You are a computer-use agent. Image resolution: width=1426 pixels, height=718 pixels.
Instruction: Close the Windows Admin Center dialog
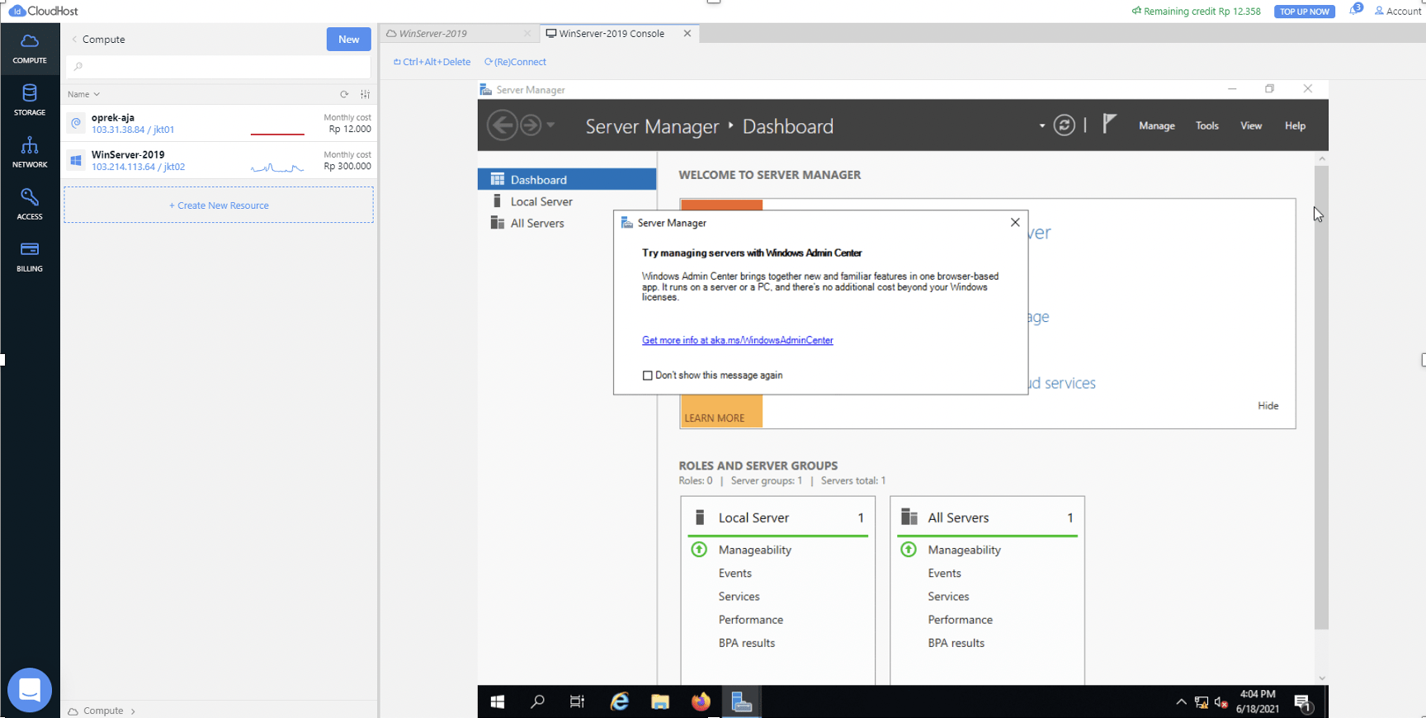click(x=1015, y=222)
